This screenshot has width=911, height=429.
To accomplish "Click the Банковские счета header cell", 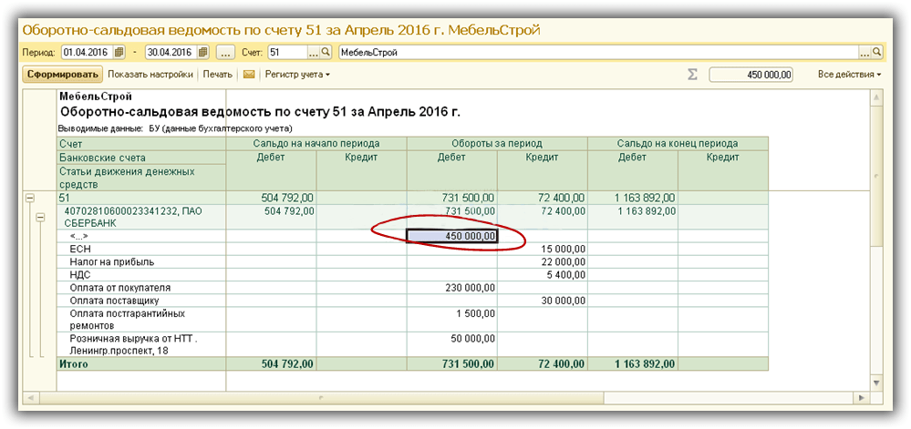I will click(x=141, y=158).
